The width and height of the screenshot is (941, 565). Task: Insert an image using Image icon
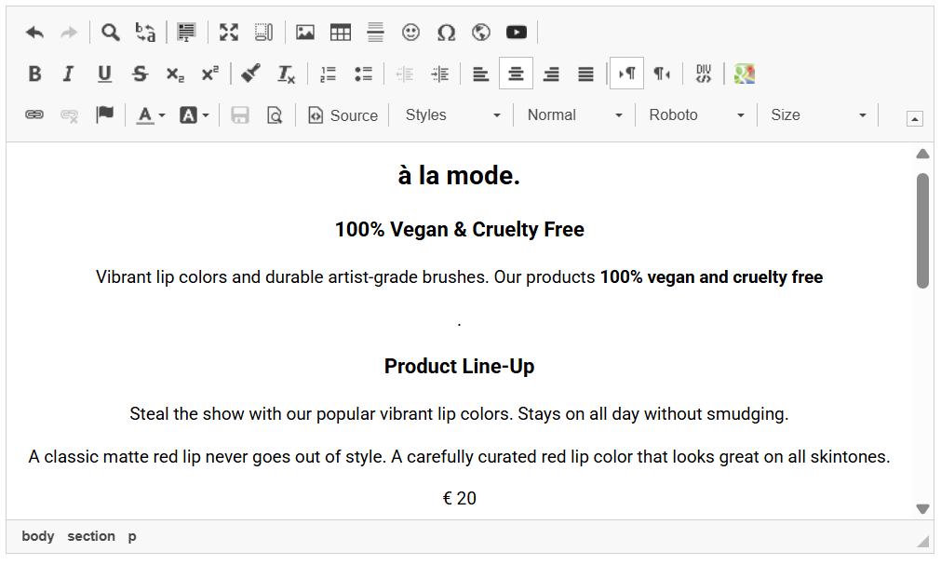pyautogui.click(x=305, y=33)
